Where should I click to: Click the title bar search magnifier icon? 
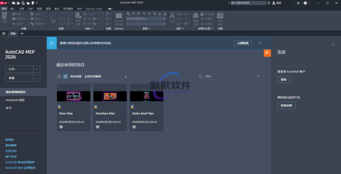(x=268, y=3)
